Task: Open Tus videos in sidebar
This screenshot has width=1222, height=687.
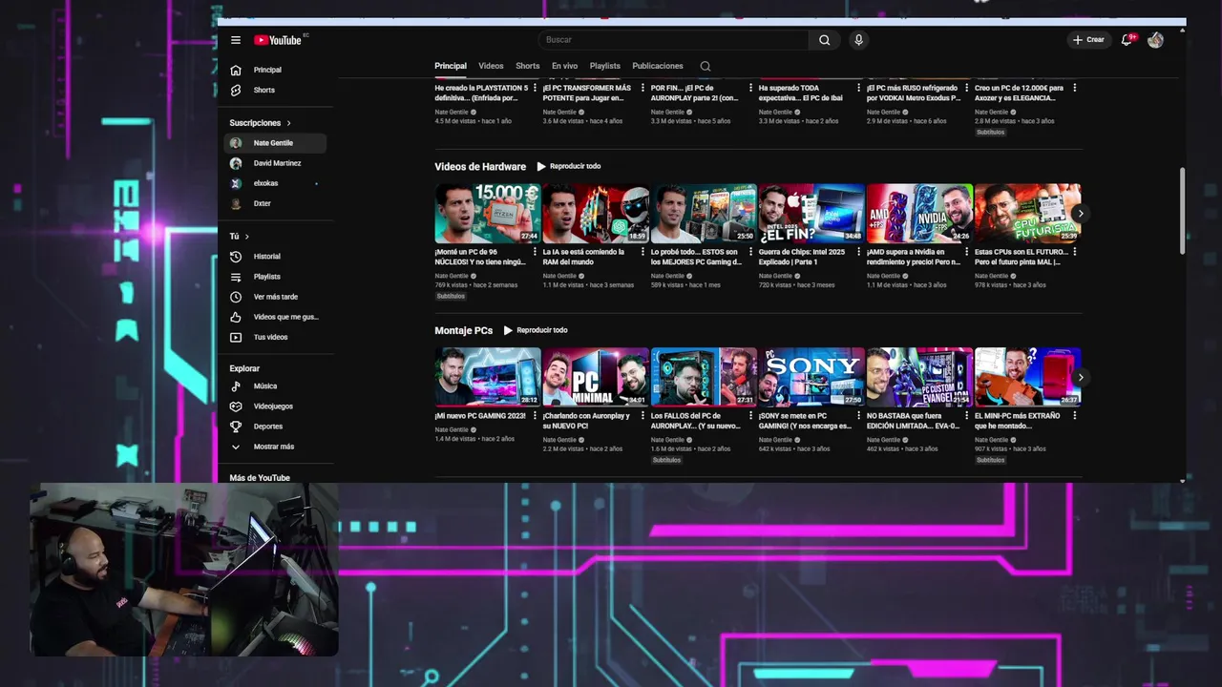Action: [275, 337]
